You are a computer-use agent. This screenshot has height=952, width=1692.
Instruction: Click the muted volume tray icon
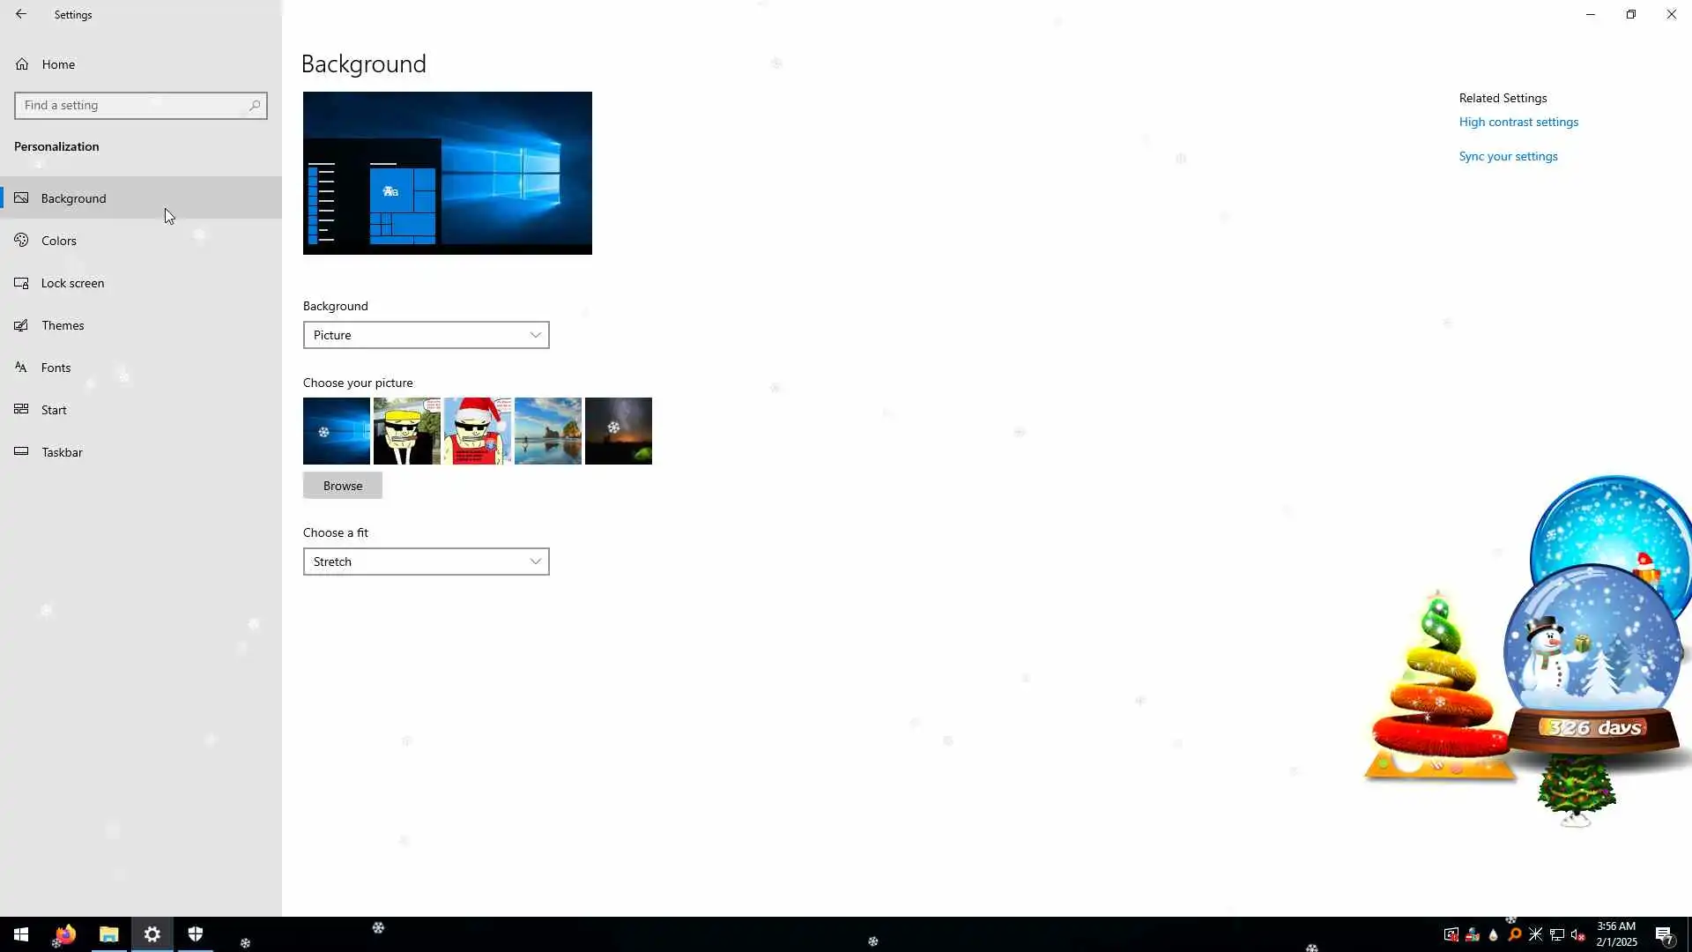coord(1577,934)
